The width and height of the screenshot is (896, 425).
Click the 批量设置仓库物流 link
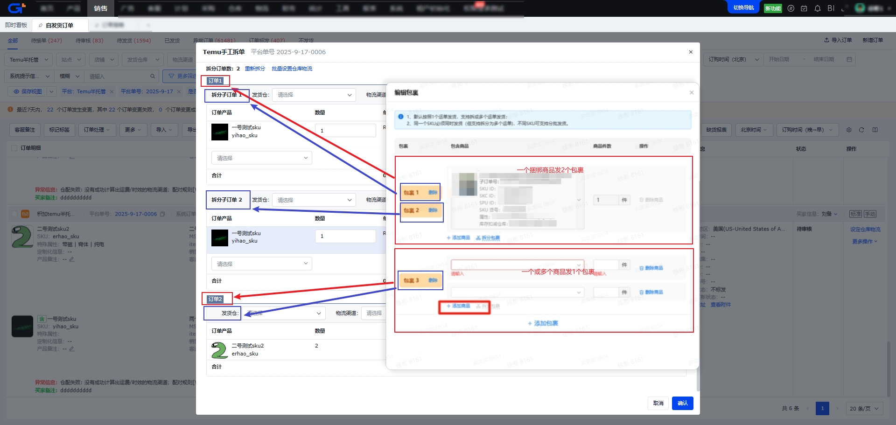[x=292, y=69]
